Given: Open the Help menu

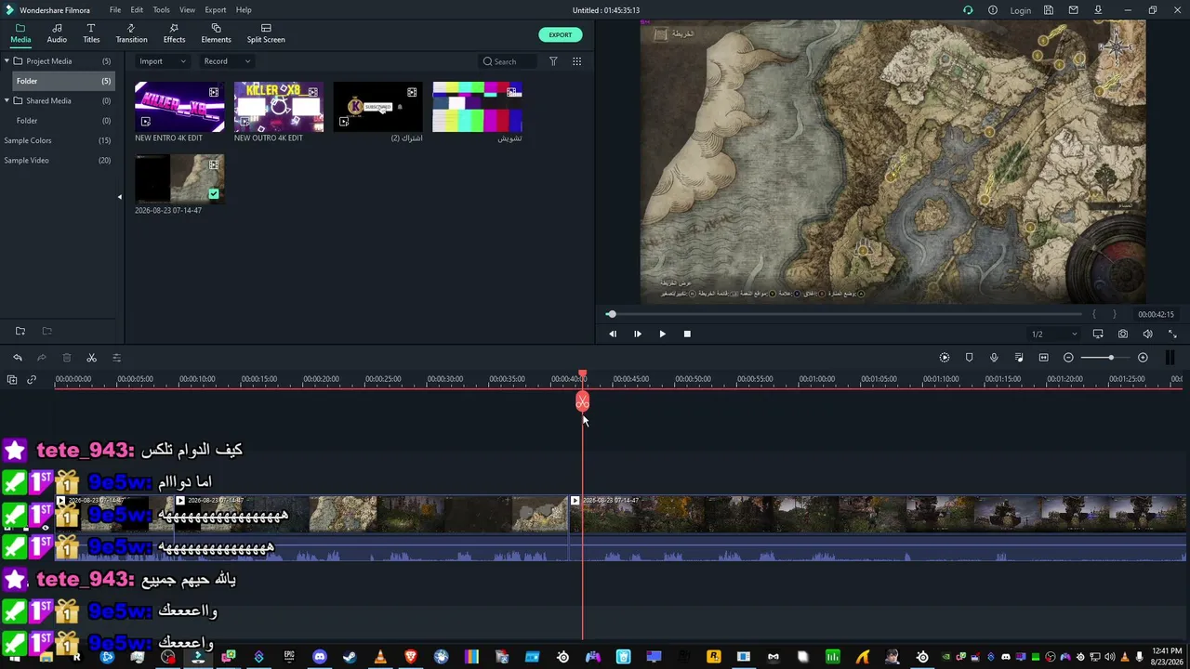Looking at the screenshot, I should tap(244, 10).
